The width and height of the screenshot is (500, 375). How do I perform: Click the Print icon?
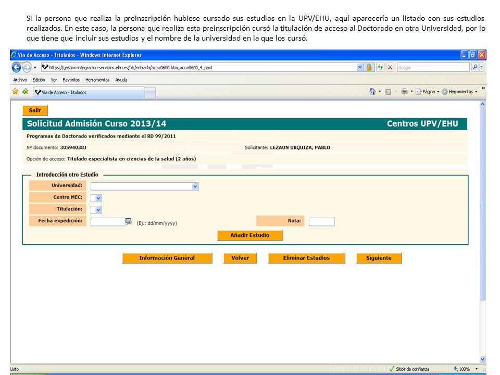[x=404, y=92]
